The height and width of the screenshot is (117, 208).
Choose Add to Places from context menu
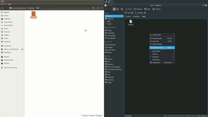162,44
